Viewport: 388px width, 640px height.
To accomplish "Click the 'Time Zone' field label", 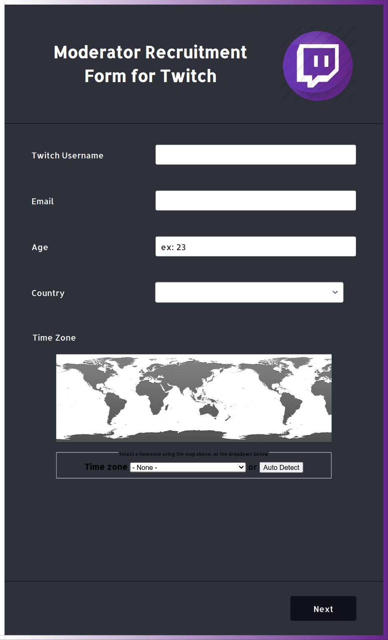I will pos(54,338).
